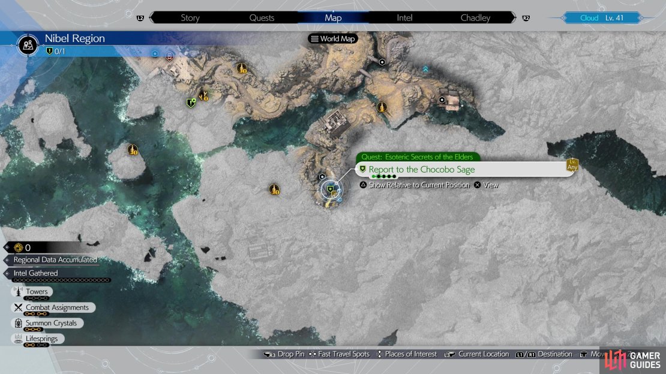This screenshot has height=374, width=666.
Task: Select the 0/1 quest counter under Nibel Region
Action: [x=56, y=52]
